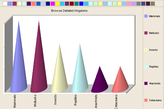The height and width of the screenshot is (109, 164).
Task: Click the Reptiles legend color box
Action: click(x=146, y=67)
